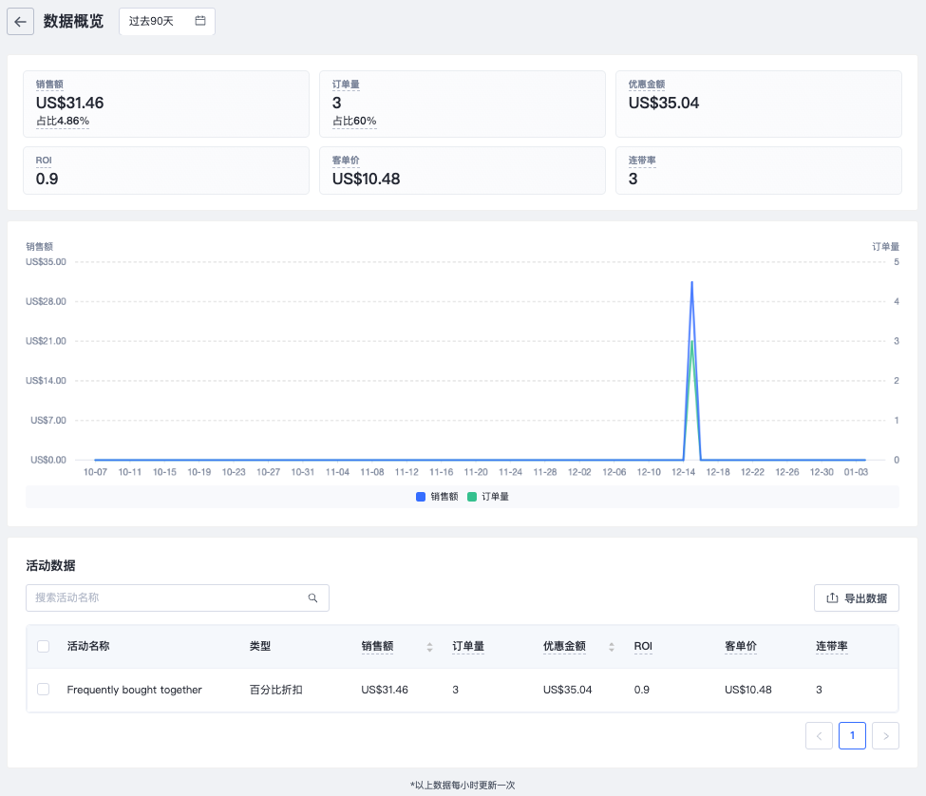926x796 pixels.
Task: Check the Frequently bought together row
Action: (43, 690)
